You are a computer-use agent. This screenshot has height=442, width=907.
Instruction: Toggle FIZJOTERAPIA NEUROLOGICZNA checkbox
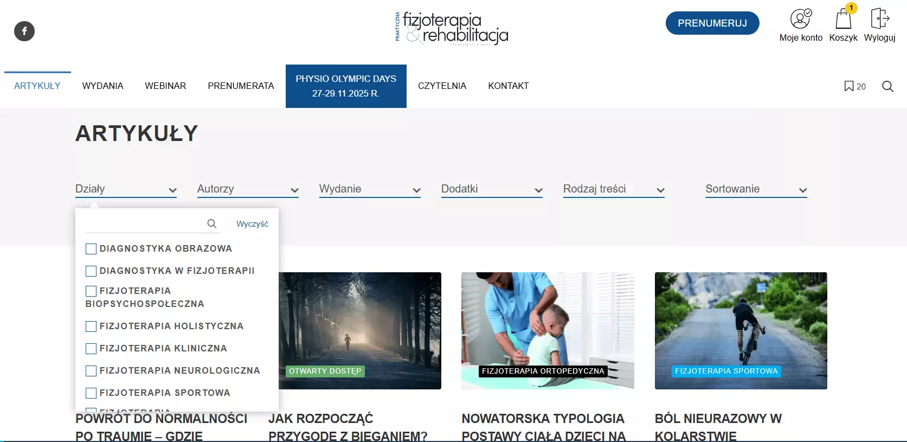click(x=91, y=371)
